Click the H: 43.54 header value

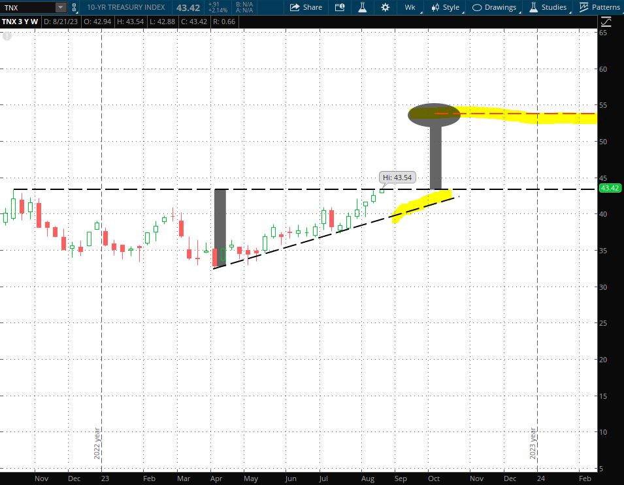click(130, 22)
